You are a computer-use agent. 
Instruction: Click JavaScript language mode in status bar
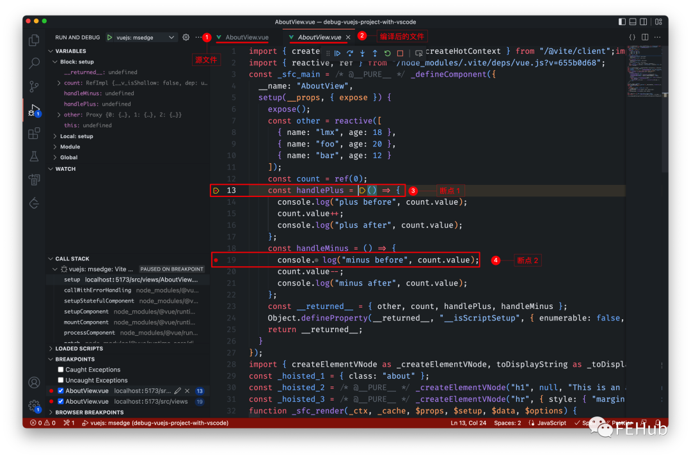tap(551, 423)
